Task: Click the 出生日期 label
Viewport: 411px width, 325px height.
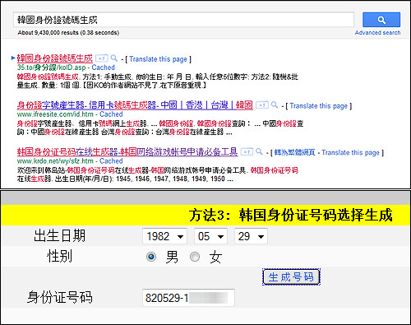Action: pyautogui.click(x=60, y=235)
